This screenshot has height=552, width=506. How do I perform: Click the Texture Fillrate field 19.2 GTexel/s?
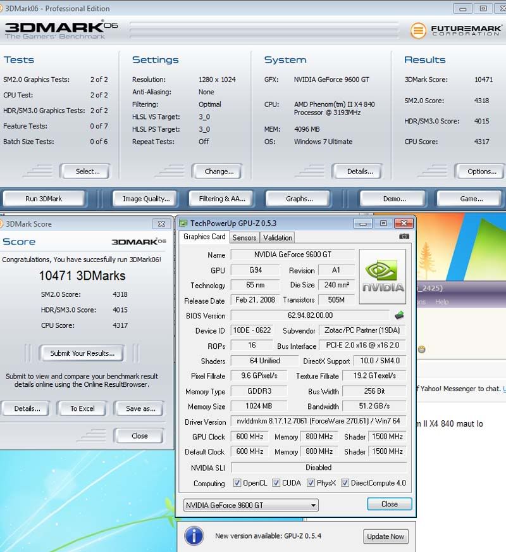374,375
